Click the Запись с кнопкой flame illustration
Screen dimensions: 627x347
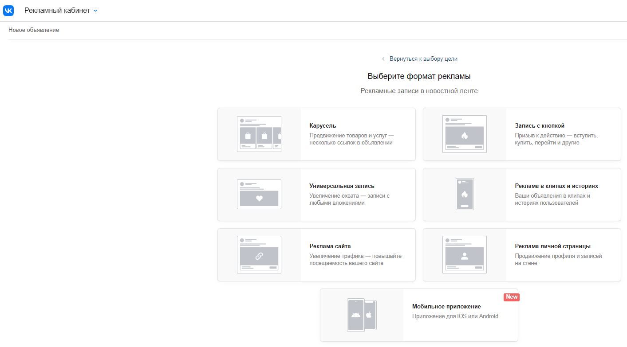pyautogui.click(x=465, y=134)
